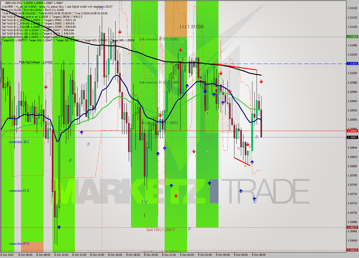Click the '9 Oct 04:00' time label
The image size is (359, 258).
[x=223, y=255]
